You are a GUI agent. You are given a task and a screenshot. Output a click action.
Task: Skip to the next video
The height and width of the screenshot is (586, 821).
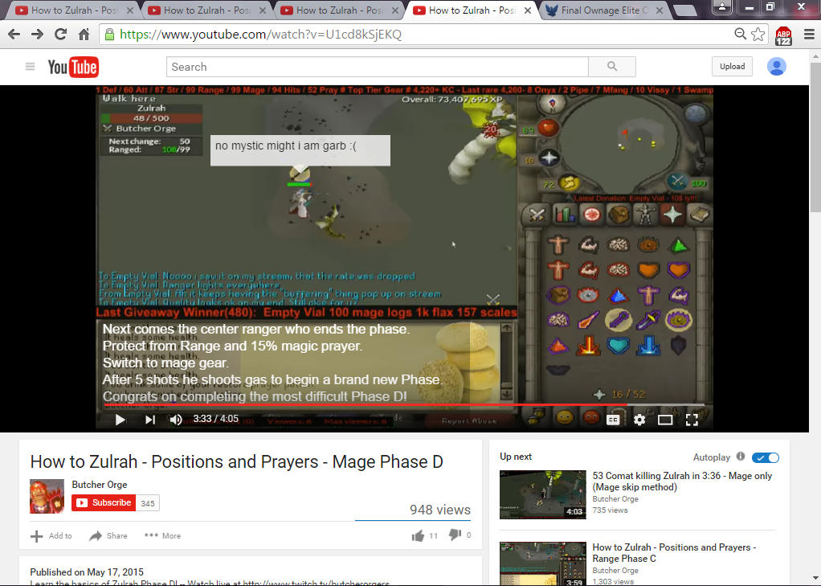click(149, 420)
